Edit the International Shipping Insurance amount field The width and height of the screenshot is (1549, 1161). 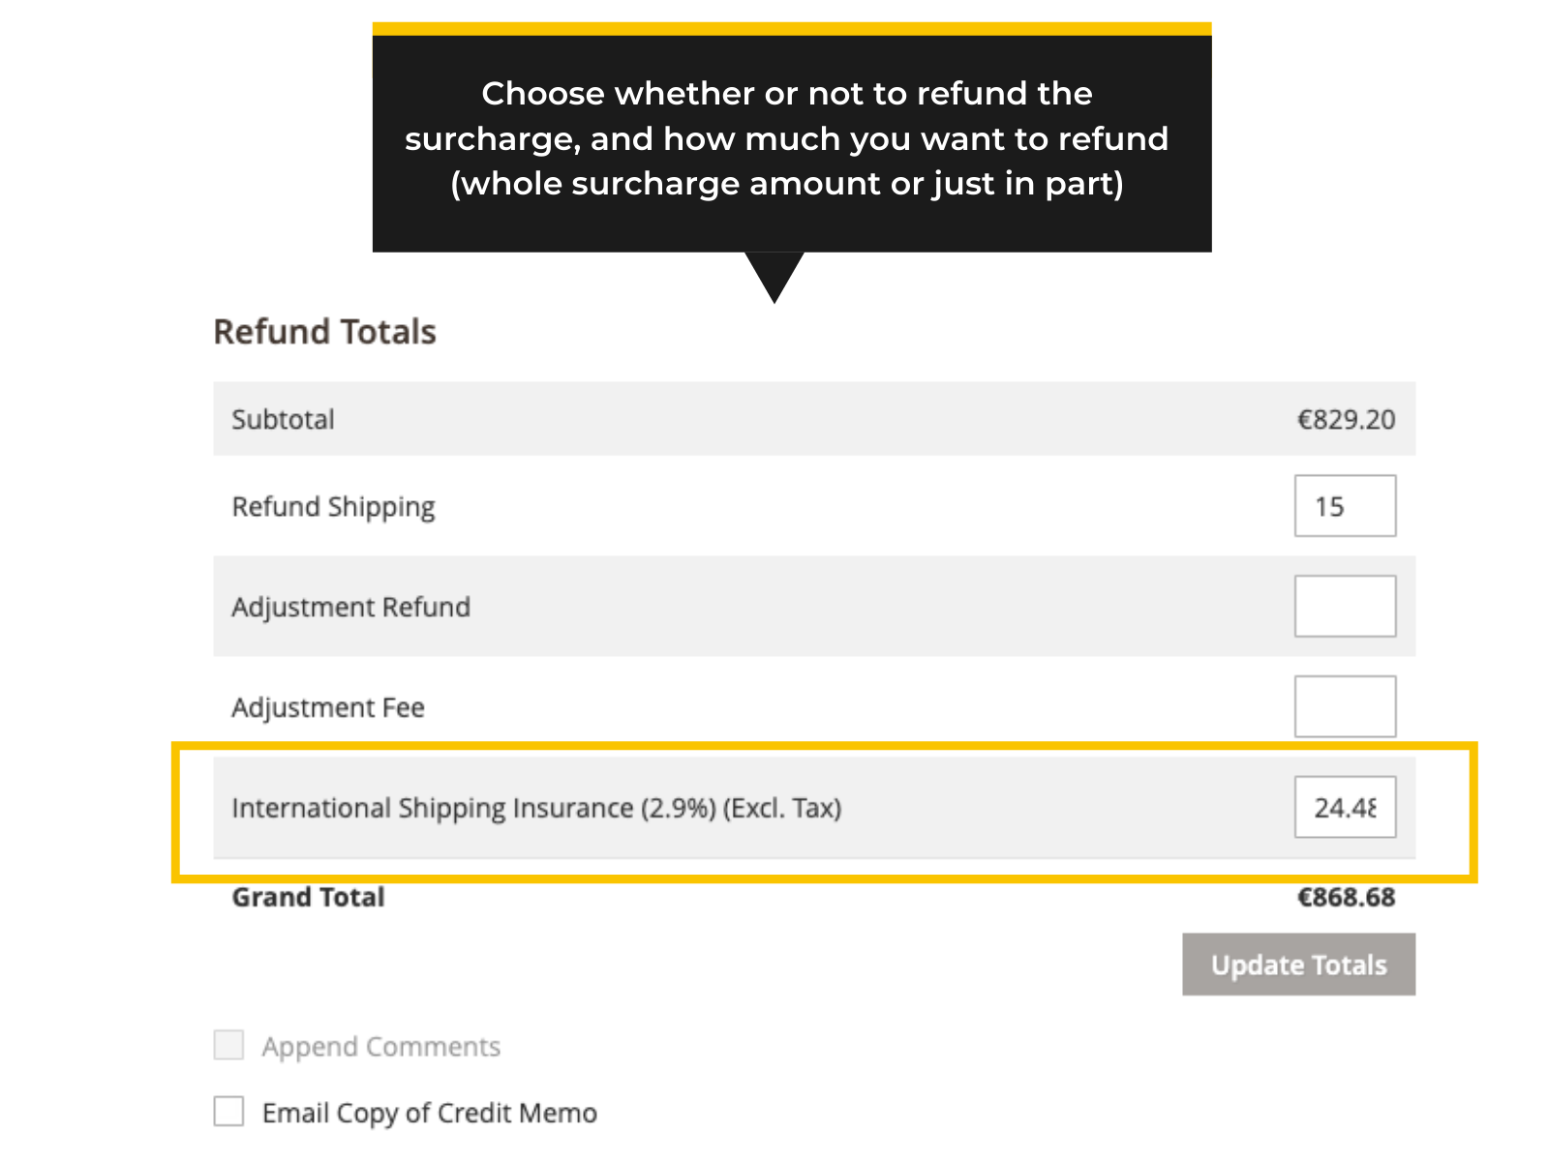(1344, 807)
